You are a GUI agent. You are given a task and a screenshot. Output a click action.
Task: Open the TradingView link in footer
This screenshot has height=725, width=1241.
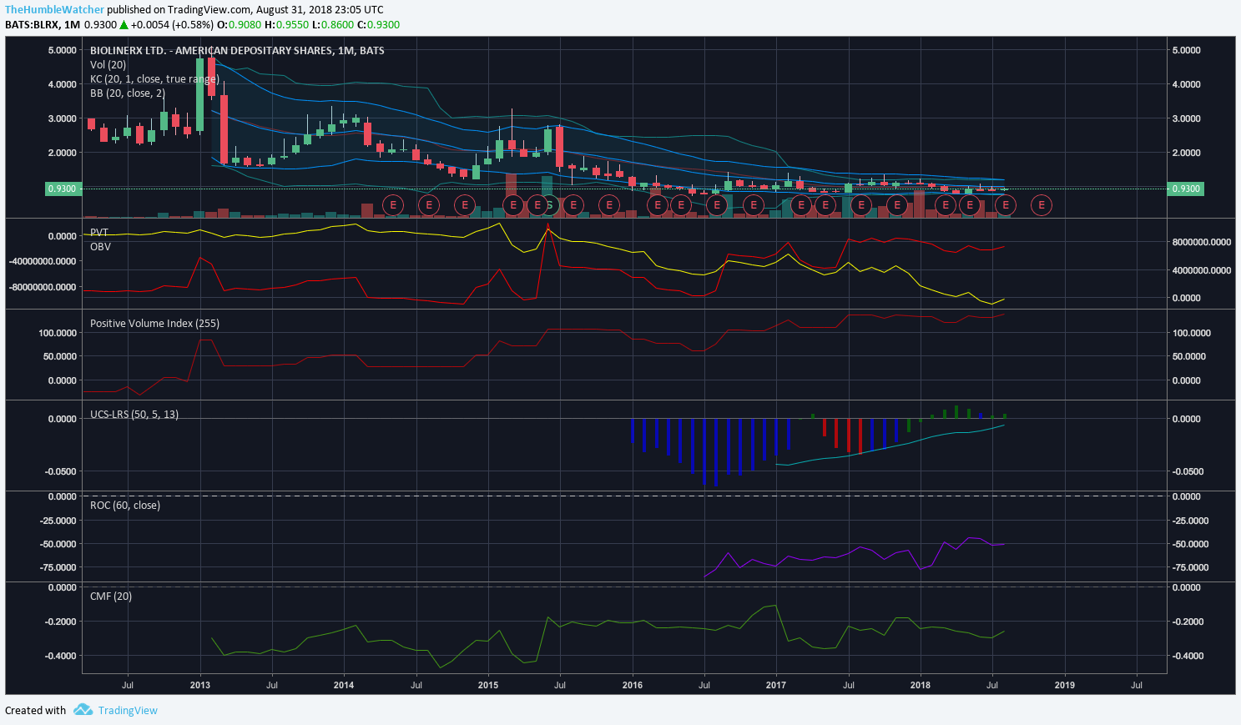[128, 710]
